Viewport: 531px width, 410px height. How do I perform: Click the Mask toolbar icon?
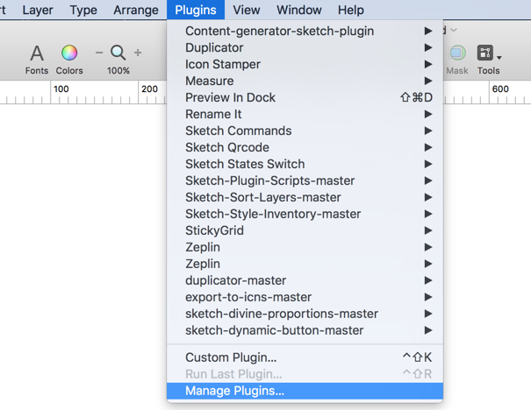(x=457, y=53)
